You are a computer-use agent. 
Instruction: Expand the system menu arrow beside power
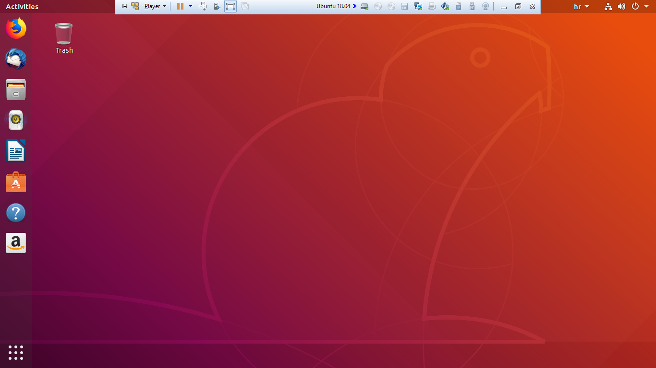(x=646, y=7)
